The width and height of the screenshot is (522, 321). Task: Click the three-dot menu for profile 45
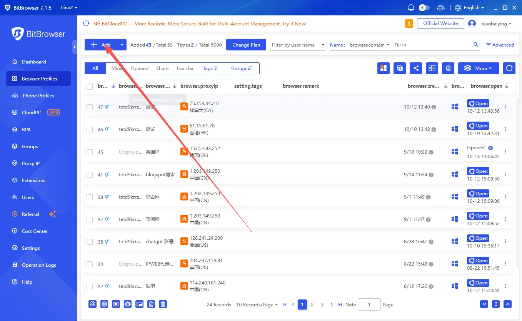[505, 152]
